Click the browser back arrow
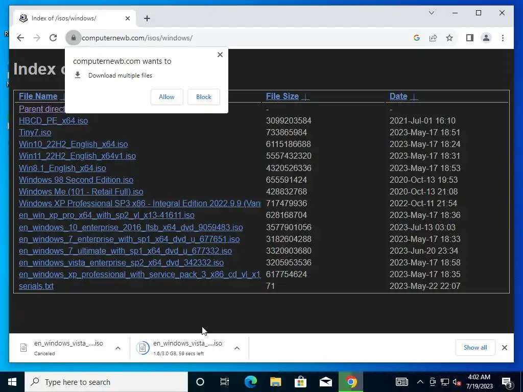This screenshot has height=392, width=523. [x=20, y=38]
